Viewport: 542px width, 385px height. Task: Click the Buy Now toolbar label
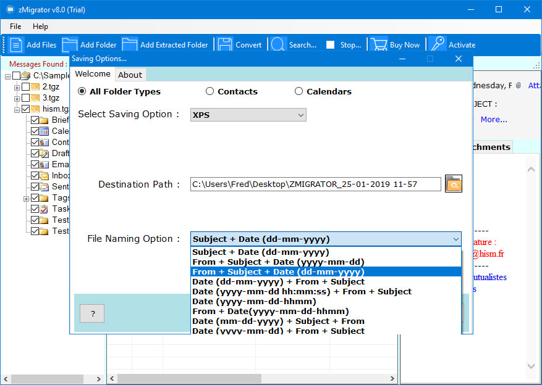point(405,45)
